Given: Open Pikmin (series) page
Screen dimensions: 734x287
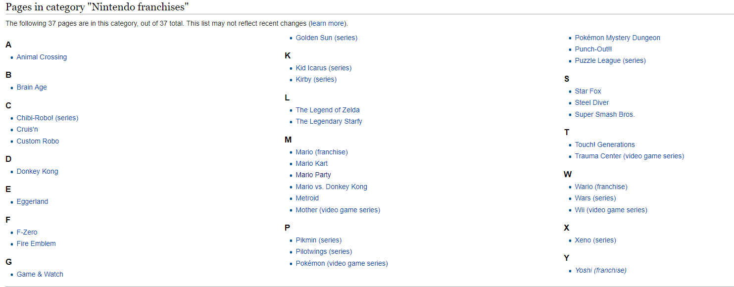Looking at the screenshot, I should coord(319,240).
